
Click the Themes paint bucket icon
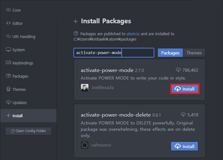[x=8, y=89]
